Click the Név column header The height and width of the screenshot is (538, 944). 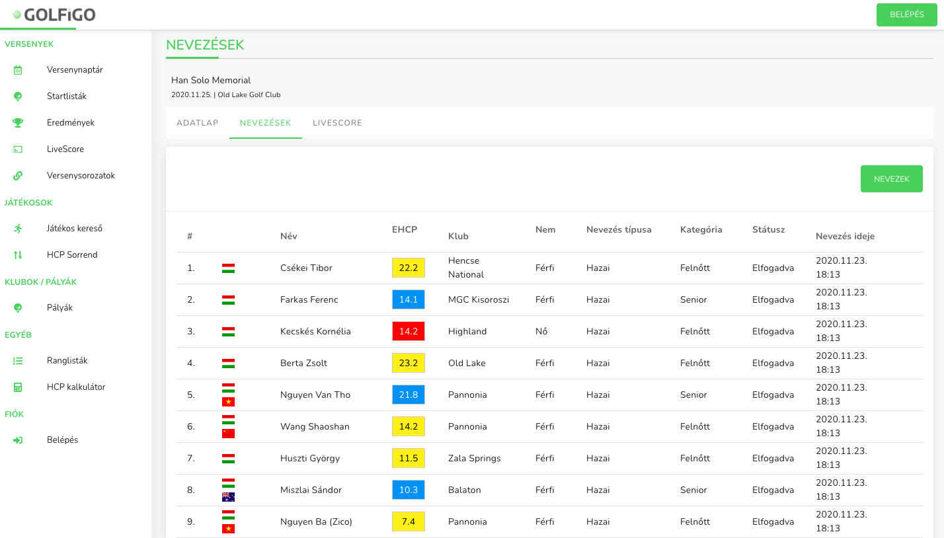[x=289, y=236]
